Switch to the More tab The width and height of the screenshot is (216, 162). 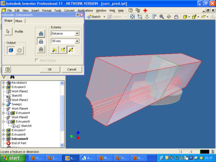(x=19, y=21)
